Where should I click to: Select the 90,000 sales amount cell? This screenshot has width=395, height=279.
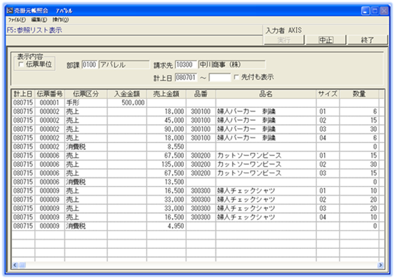166,129
